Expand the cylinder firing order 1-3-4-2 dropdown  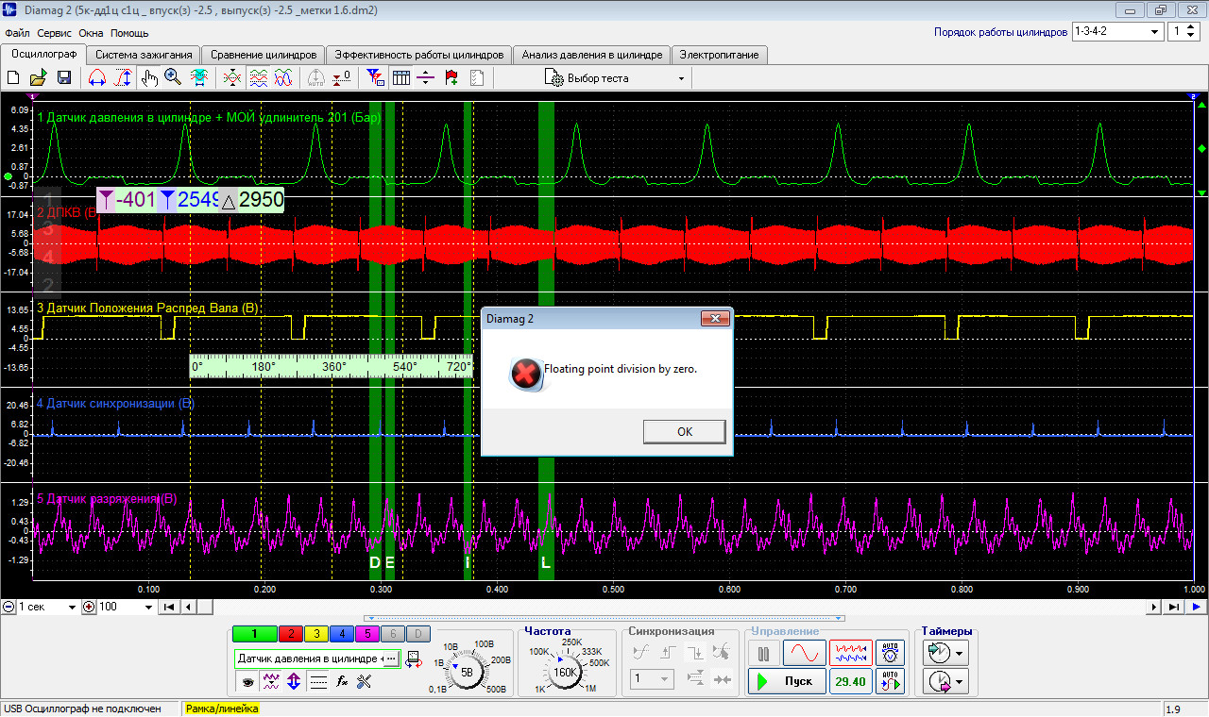click(1154, 31)
